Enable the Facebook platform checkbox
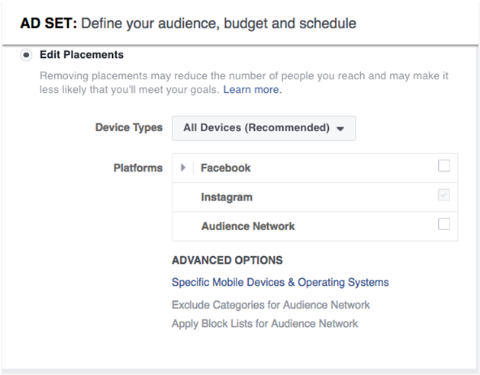The height and width of the screenshot is (375, 480). tap(443, 166)
